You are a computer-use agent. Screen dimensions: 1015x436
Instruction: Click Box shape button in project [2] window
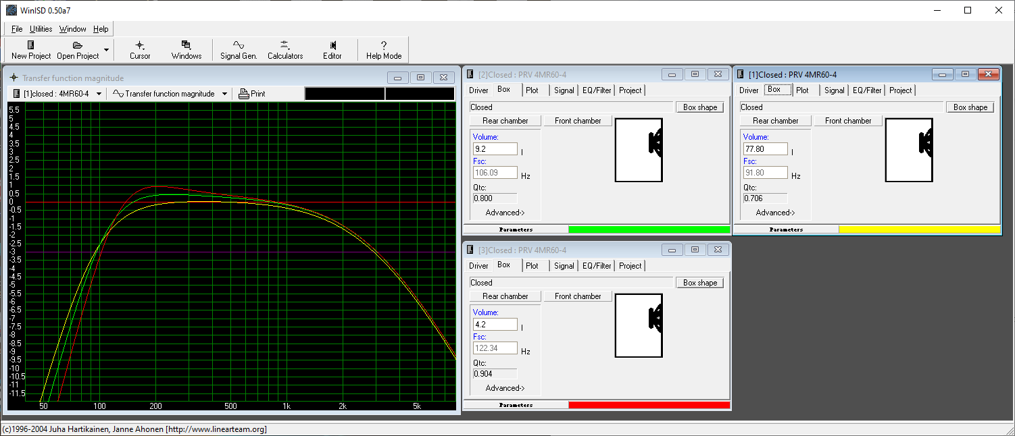click(x=700, y=107)
